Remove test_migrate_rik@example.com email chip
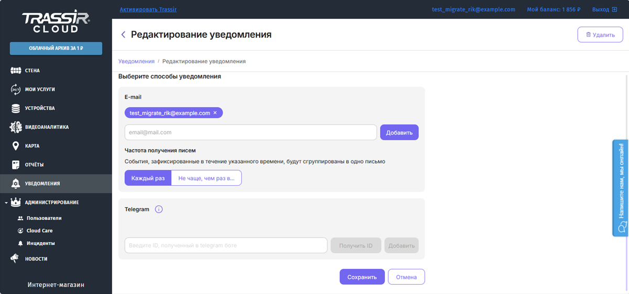Image resolution: width=629 pixels, height=294 pixels. pos(215,113)
